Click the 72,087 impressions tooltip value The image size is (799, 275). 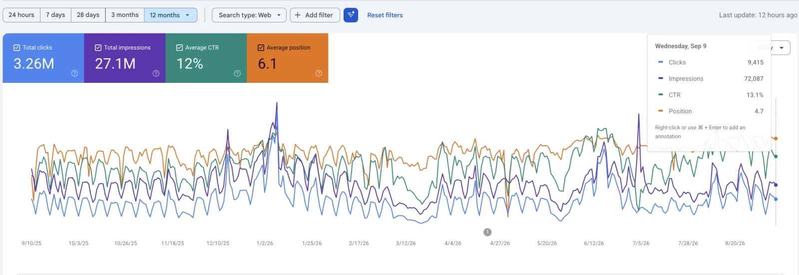(754, 79)
